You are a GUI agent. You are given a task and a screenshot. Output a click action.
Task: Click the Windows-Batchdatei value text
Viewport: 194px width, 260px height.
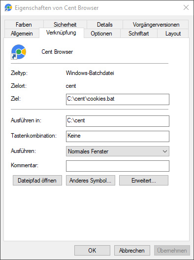(90, 73)
